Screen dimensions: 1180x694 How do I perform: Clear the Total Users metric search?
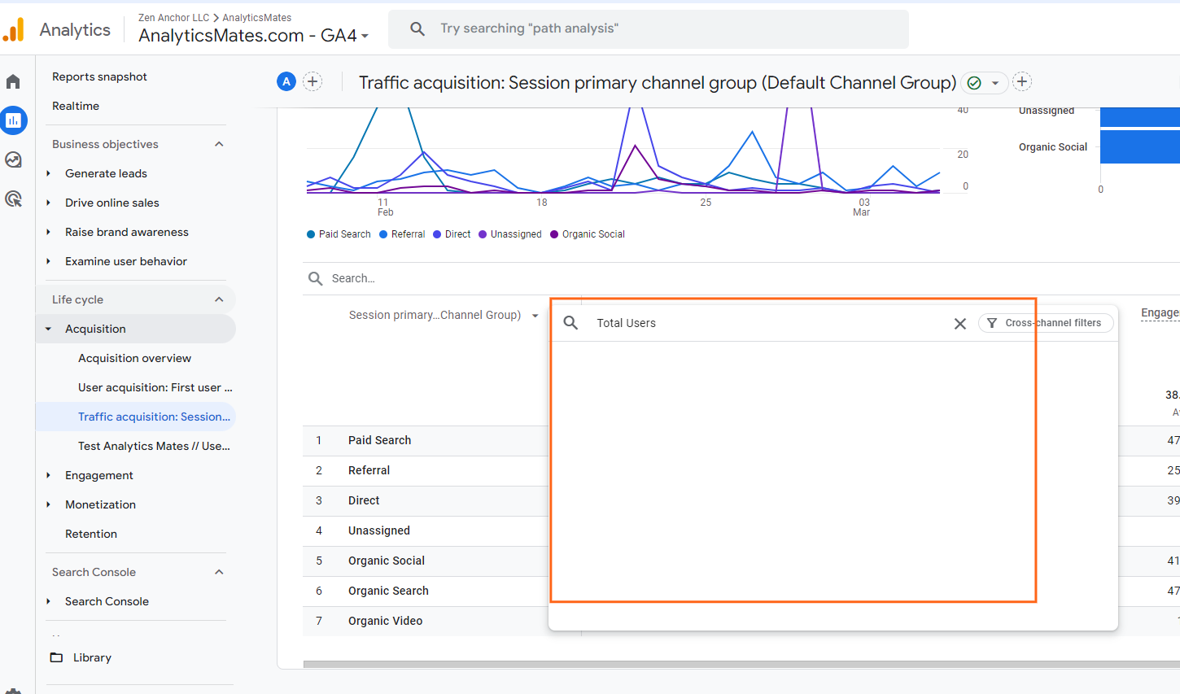(x=959, y=323)
